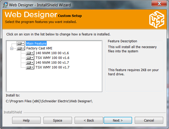Image resolution: width=169 pixels, height=129 pixels.
Task: Open drive icon dropdown for 140 NWM 100 00 v1.6
Action: coord(30,53)
